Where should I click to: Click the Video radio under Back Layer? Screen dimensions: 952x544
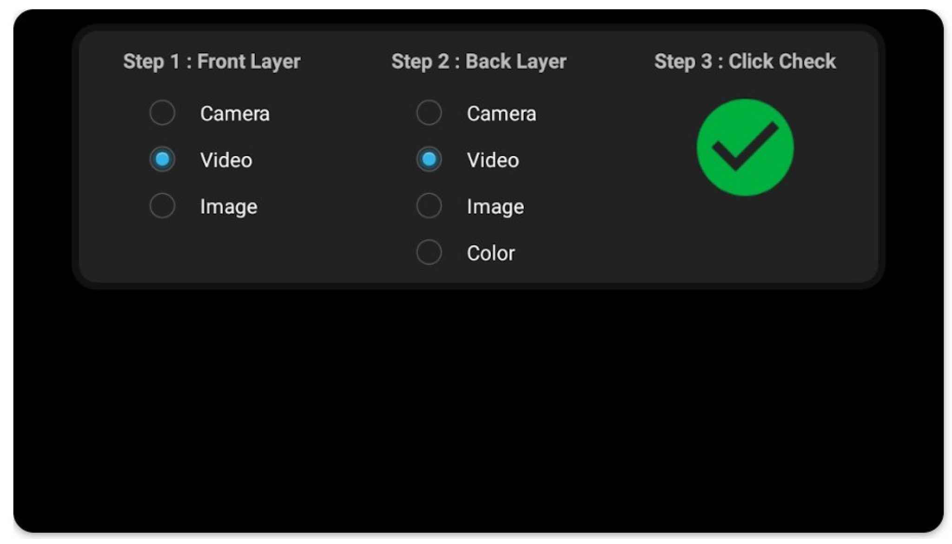[429, 160]
